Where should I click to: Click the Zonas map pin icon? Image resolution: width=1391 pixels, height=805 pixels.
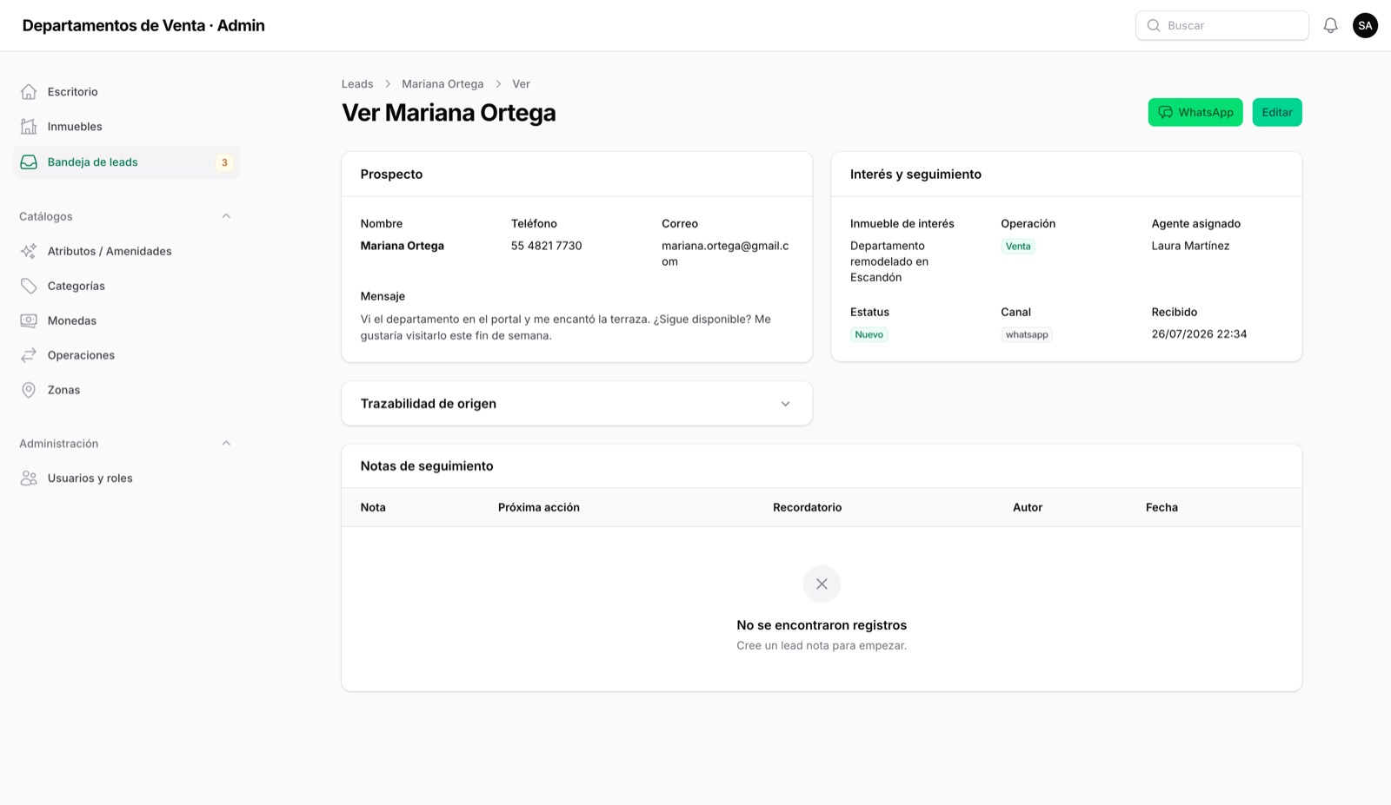[x=29, y=390]
